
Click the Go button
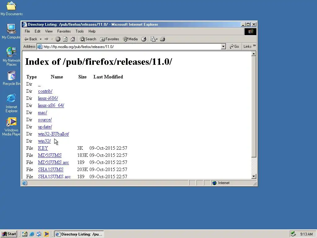pyautogui.click(x=234, y=46)
